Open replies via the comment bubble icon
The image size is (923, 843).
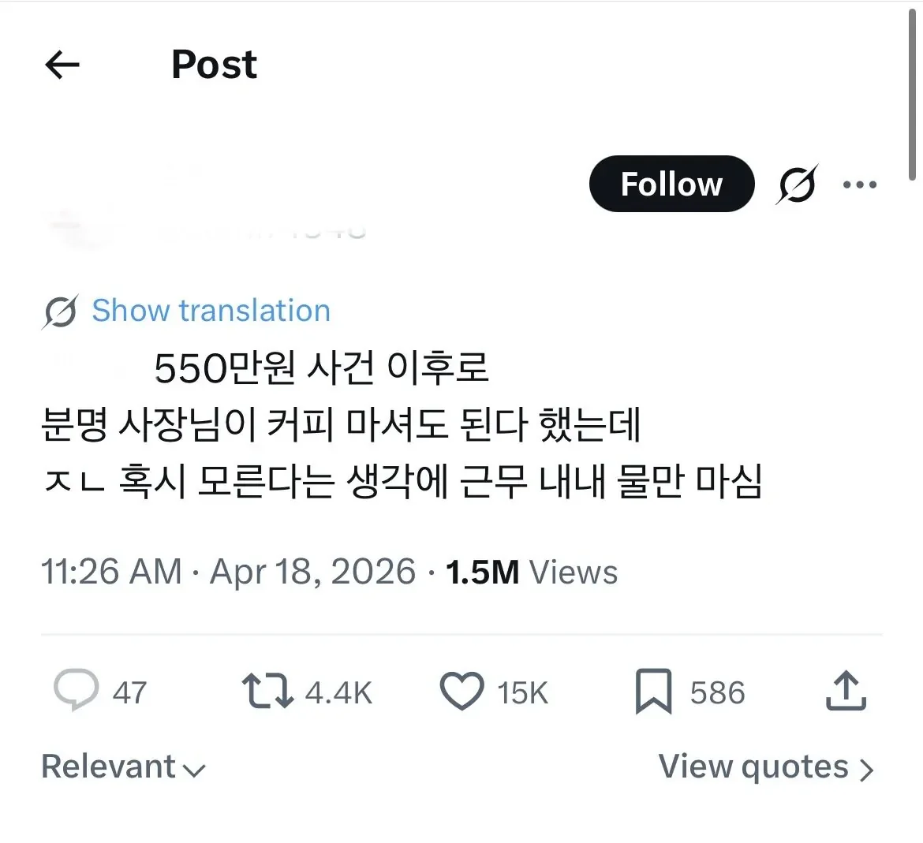pyautogui.click(x=77, y=690)
